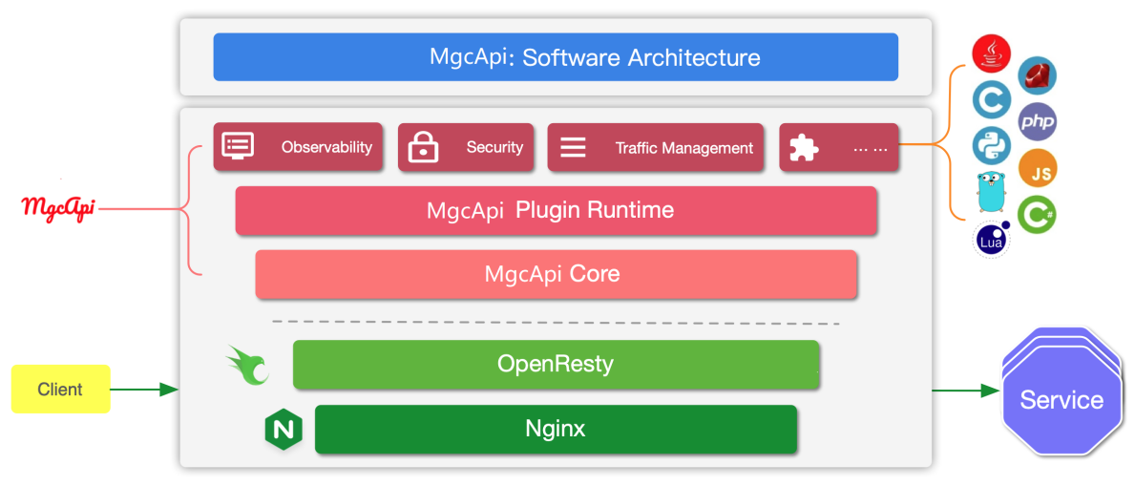1135x486 pixels.
Task: Select the Observability block
Action: point(298,147)
